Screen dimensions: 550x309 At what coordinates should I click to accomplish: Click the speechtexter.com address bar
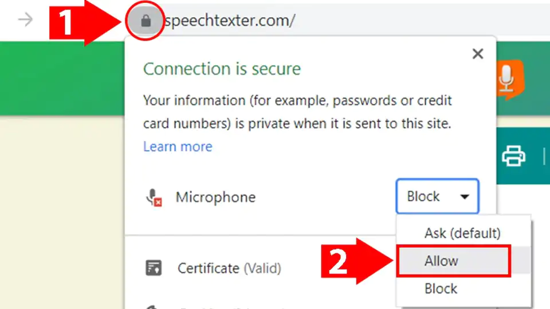286,21
